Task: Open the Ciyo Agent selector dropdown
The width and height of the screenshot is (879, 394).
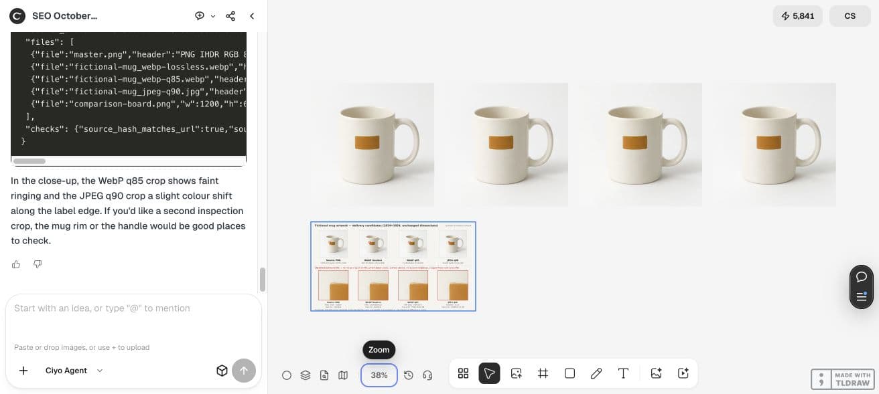Action: pos(74,371)
